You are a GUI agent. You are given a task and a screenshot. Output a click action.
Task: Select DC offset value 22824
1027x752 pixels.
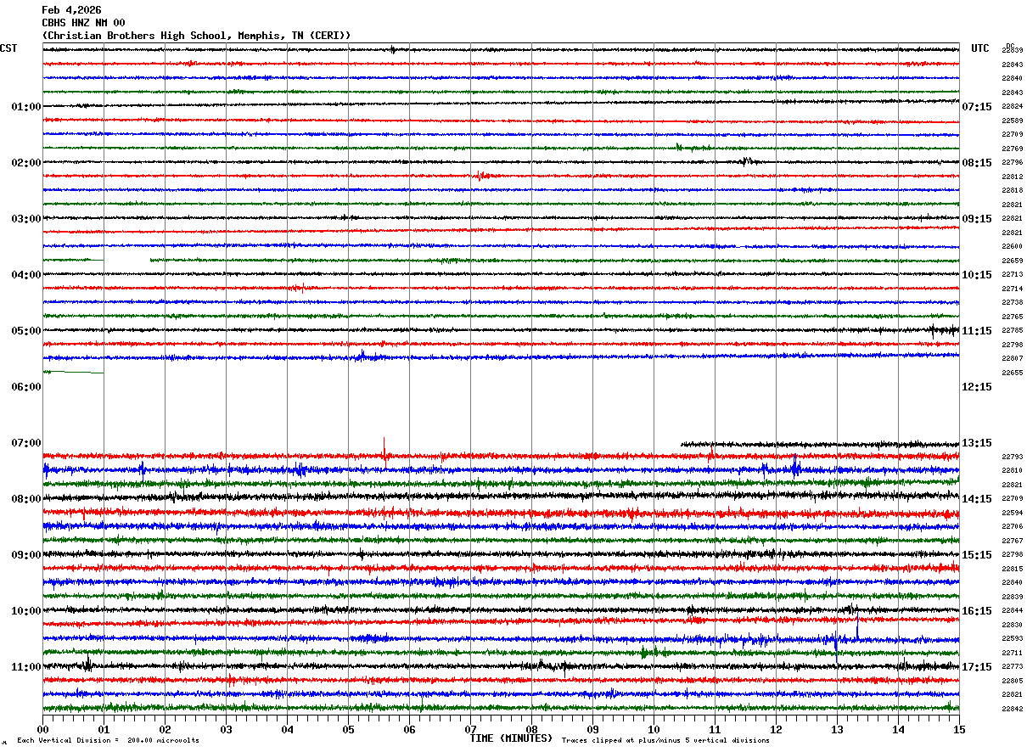1013,107
